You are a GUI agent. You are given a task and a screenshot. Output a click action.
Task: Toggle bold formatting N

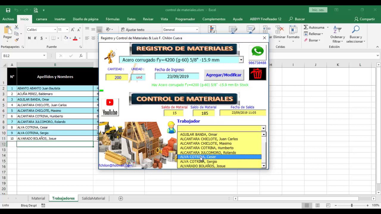tap(29, 38)
